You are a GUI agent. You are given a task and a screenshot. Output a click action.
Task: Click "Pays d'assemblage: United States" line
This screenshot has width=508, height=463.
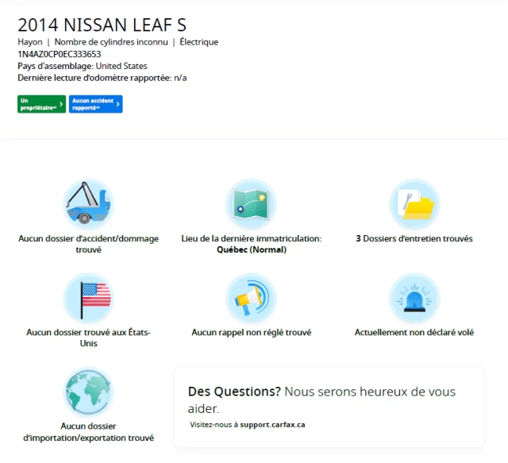point(83,66)
